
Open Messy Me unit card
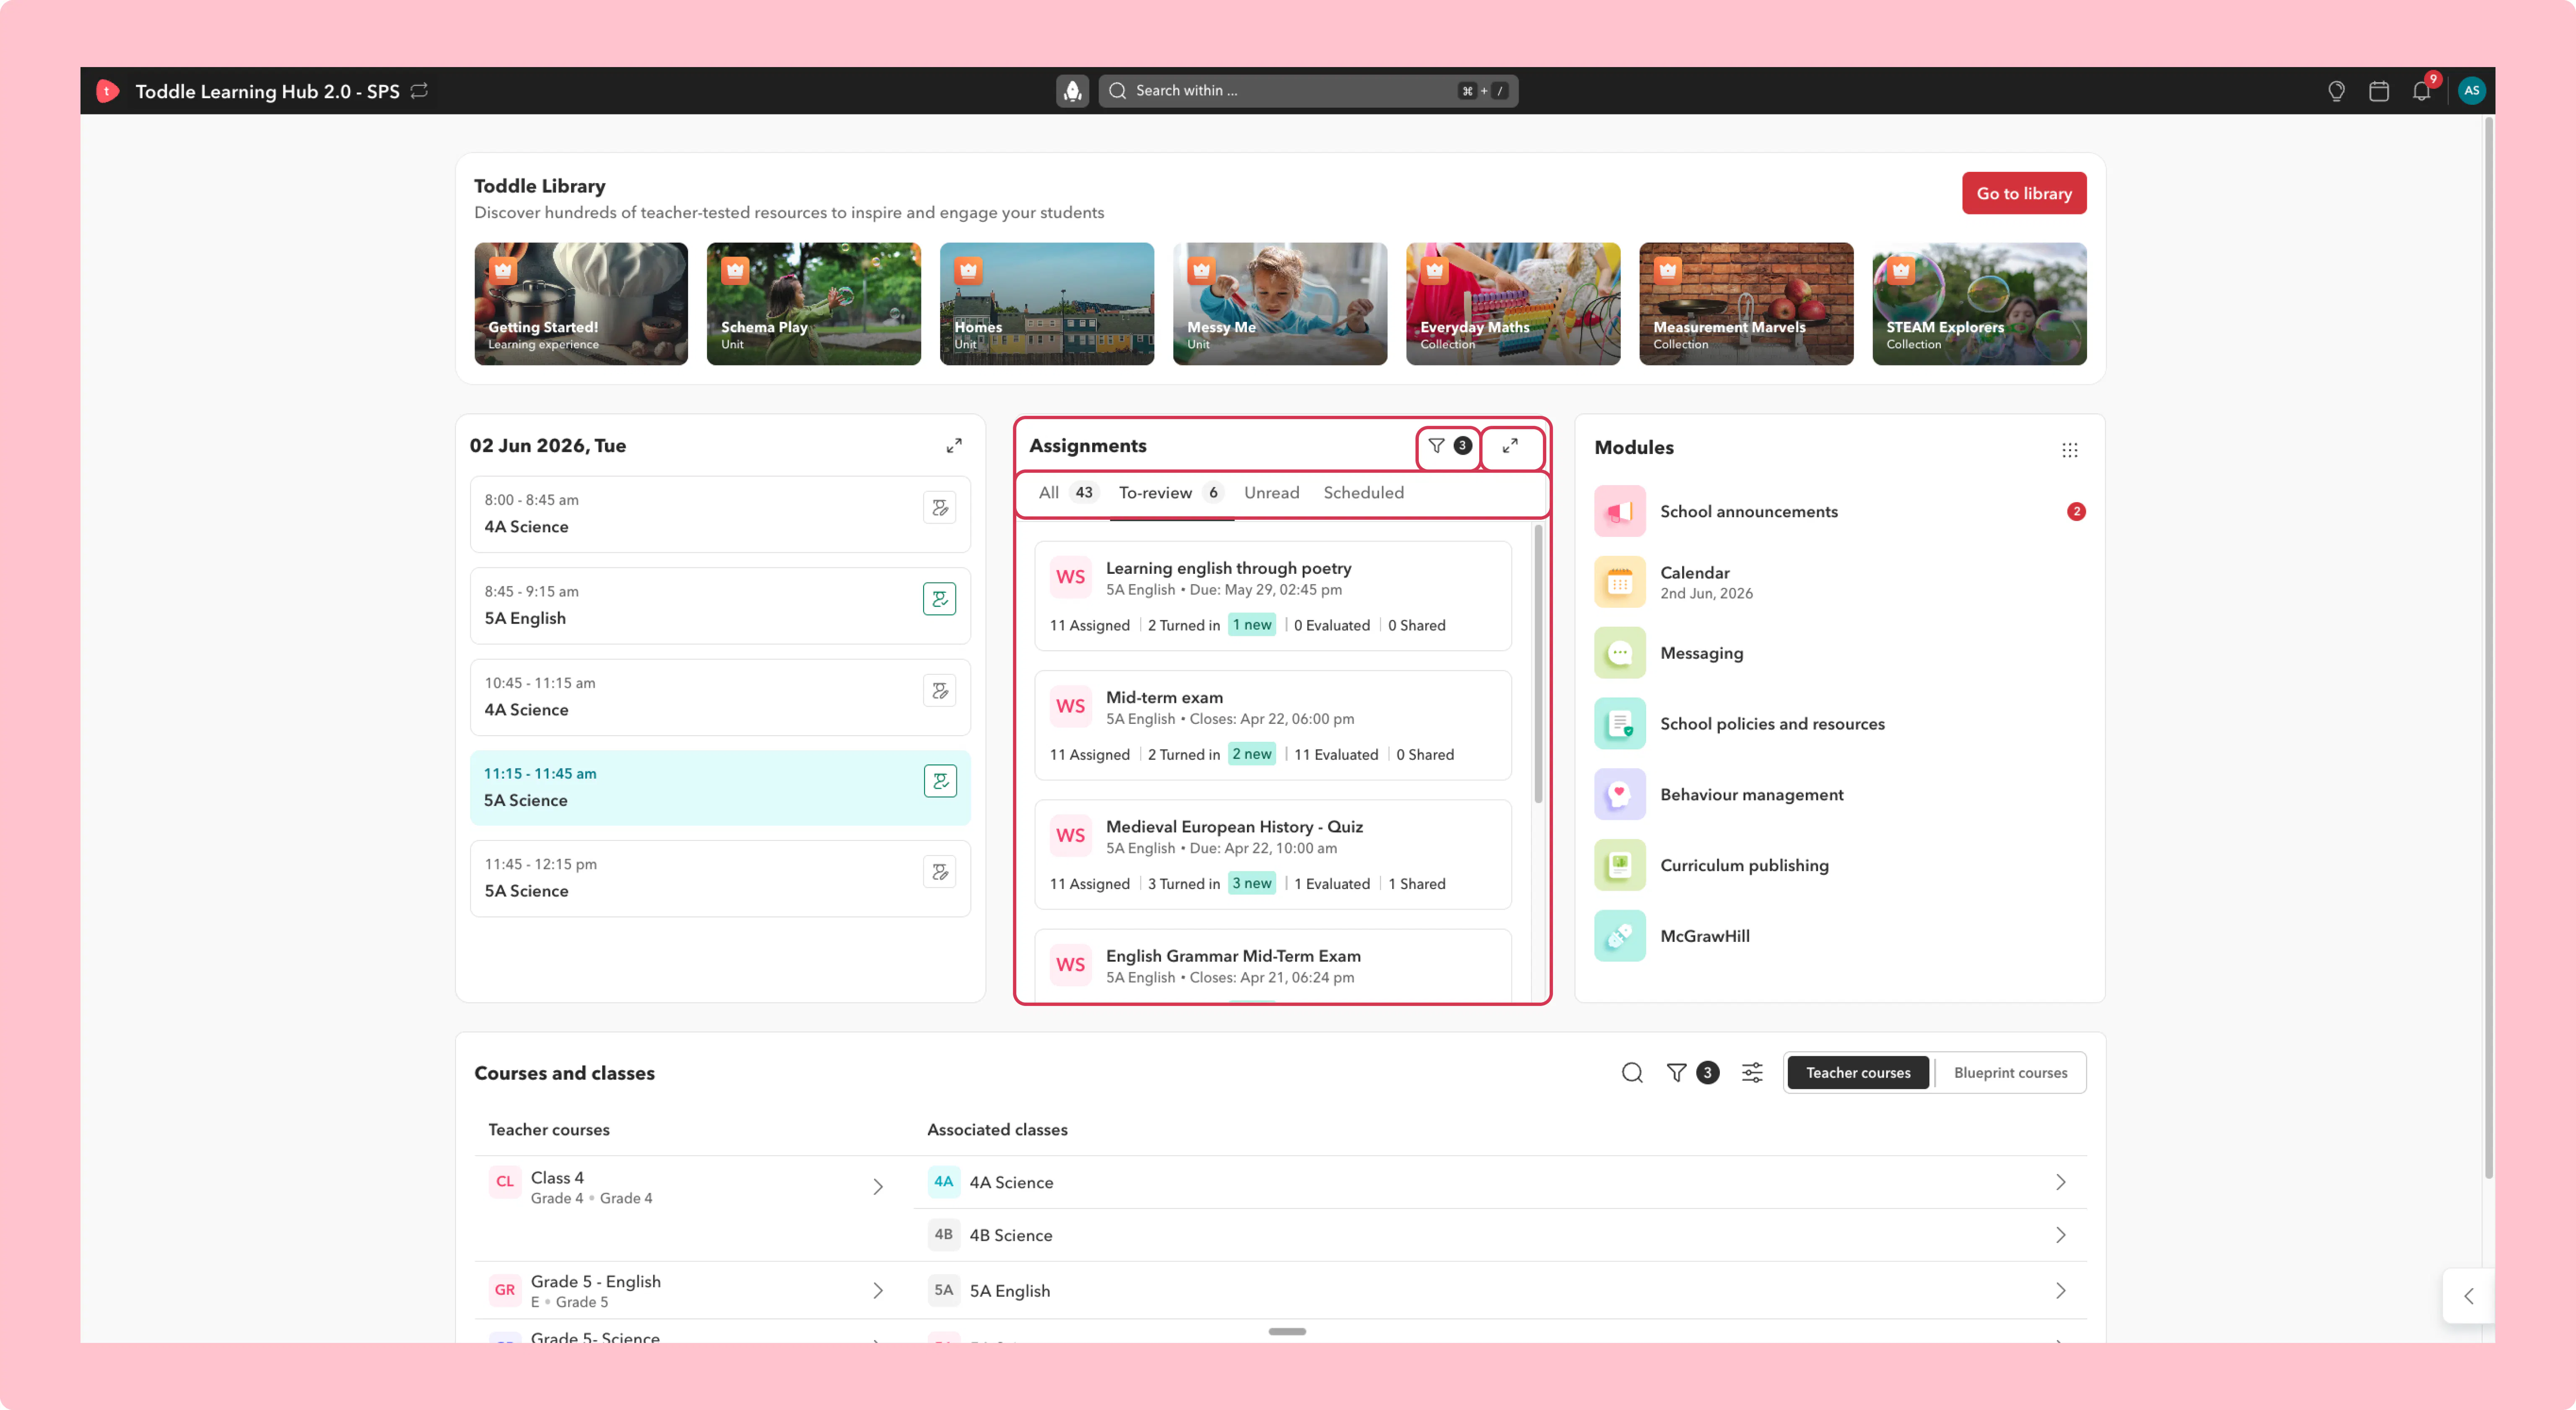[x=1280, y=304]
